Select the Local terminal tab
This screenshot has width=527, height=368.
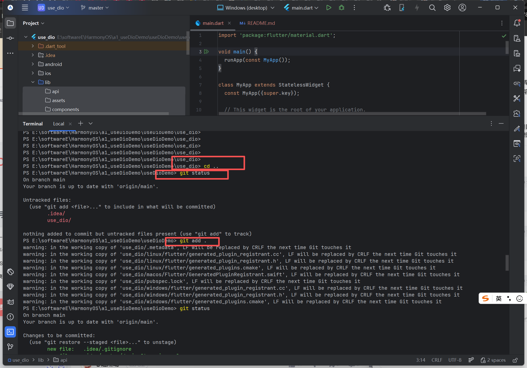click(58, 124)
